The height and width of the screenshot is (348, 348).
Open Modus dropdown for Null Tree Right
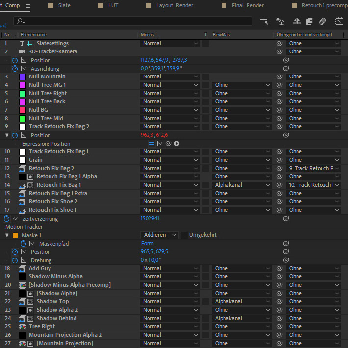(x=170, y=93)
